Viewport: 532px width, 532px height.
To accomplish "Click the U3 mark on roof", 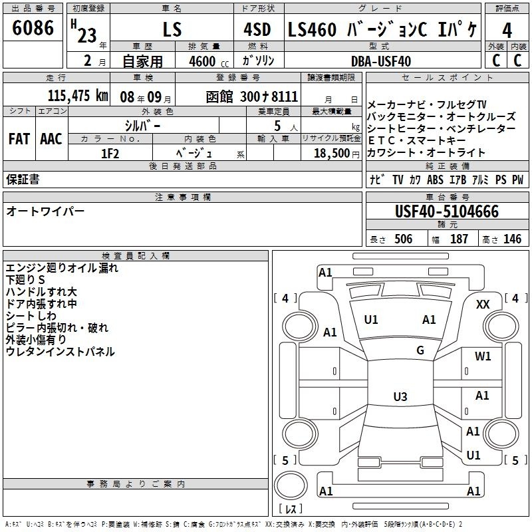I will click(x=400, y=396).
